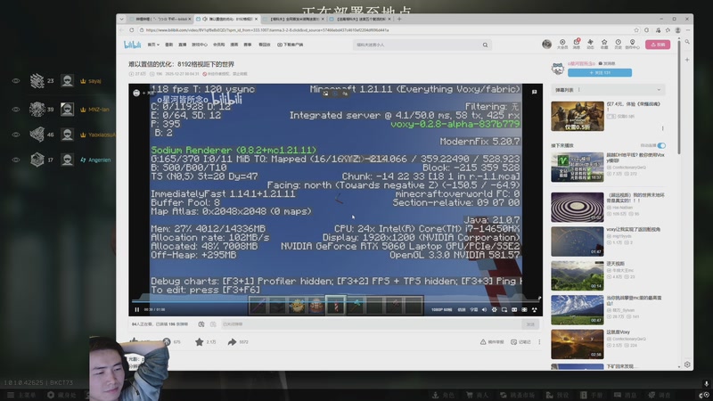Click the search magnifier in bilibili search box
This screenshot has height=401, width=713.
pos(485,45)
